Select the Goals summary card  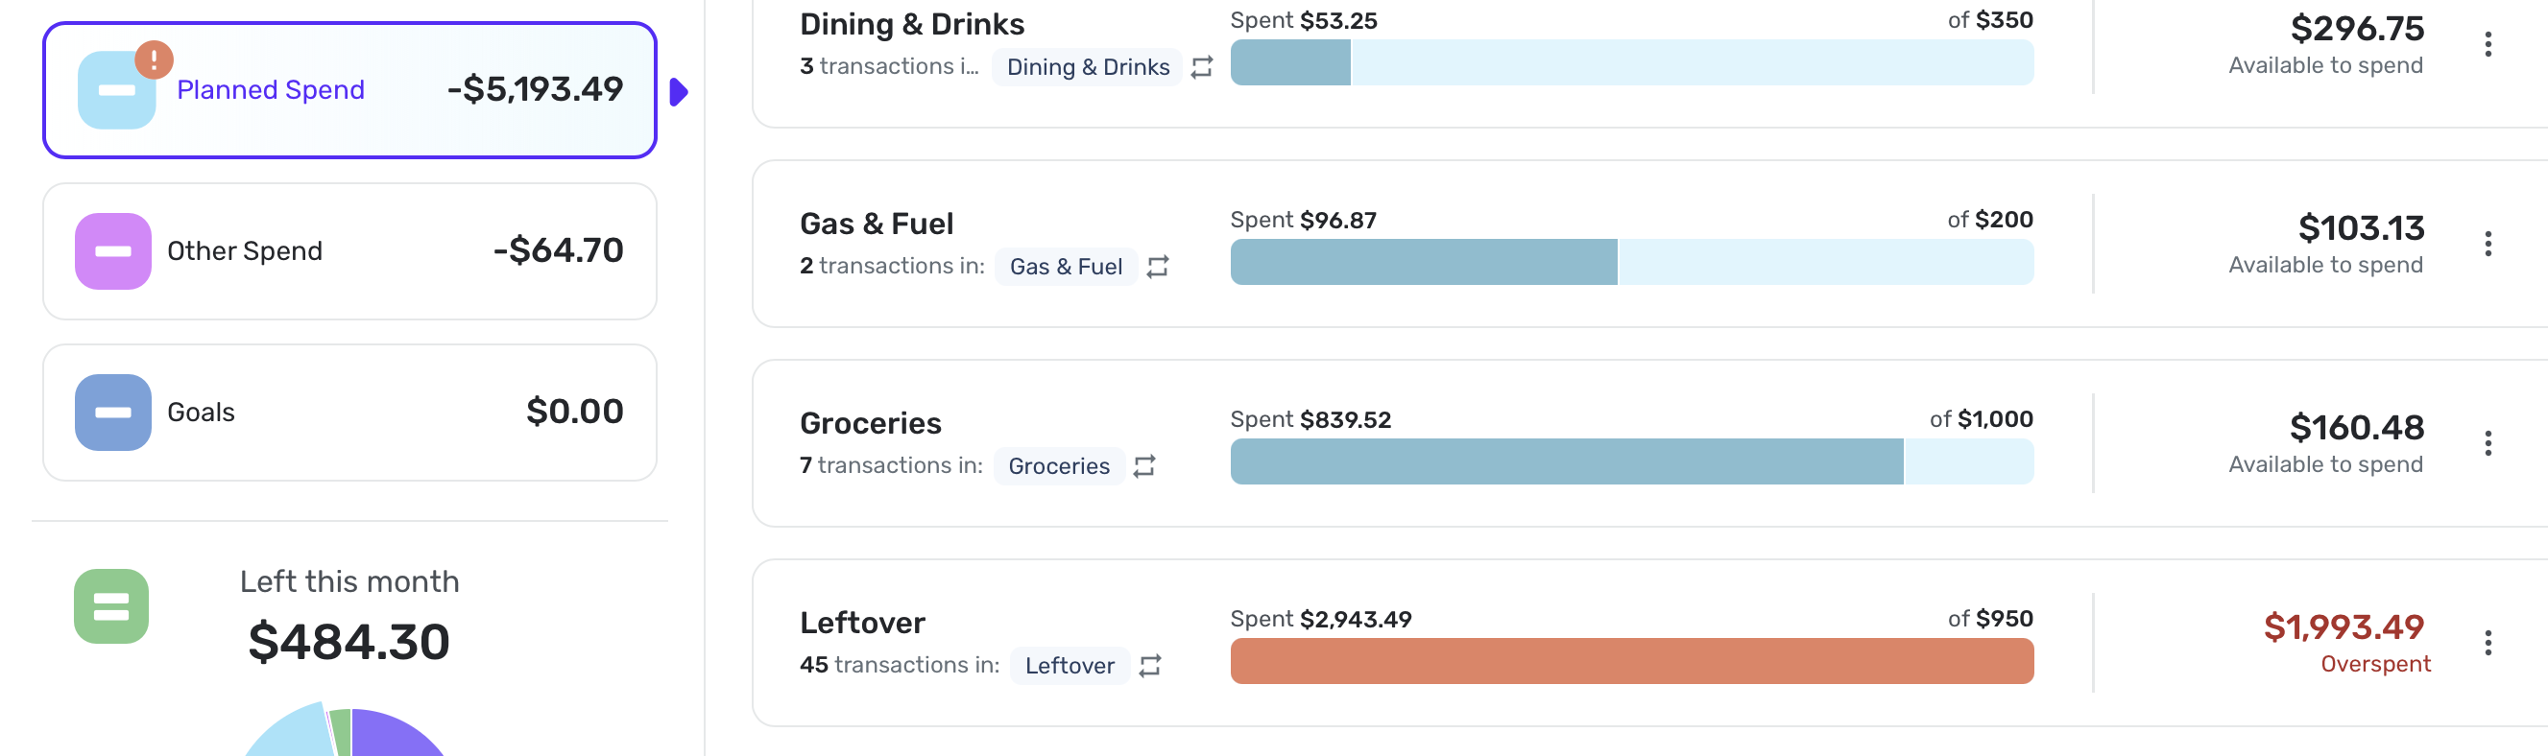350,413
